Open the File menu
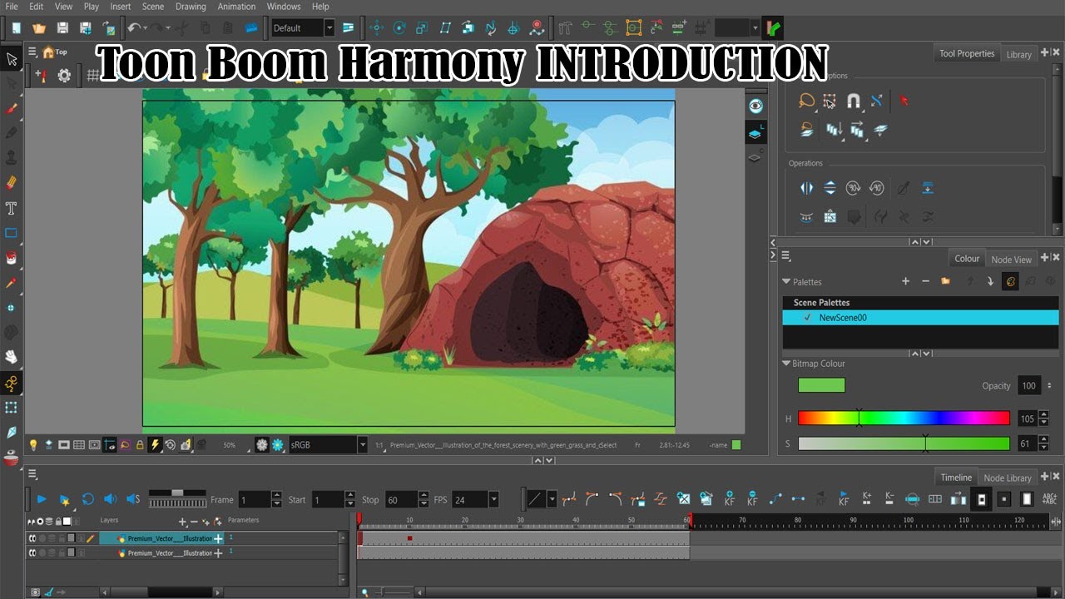The height and width of the screenshot is (599, 1065). 12,7
